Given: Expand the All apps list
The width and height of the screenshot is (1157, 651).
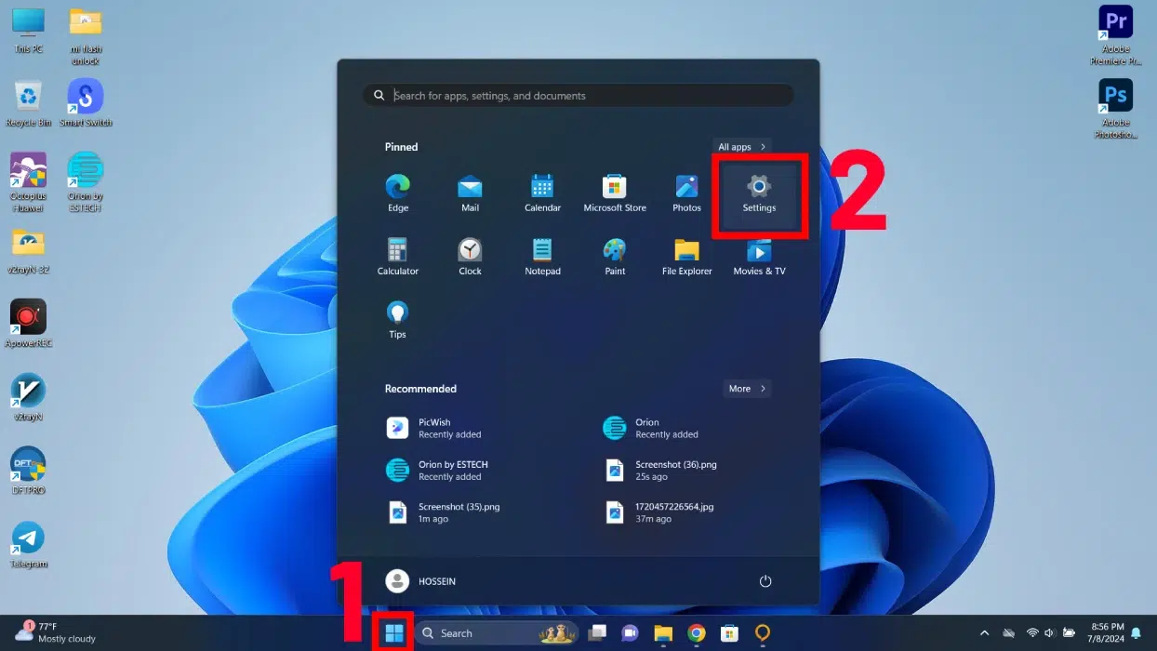Looking at the screenshot, I should (x=741, y=147).
